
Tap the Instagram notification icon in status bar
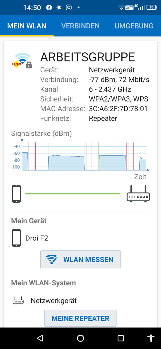69,7
